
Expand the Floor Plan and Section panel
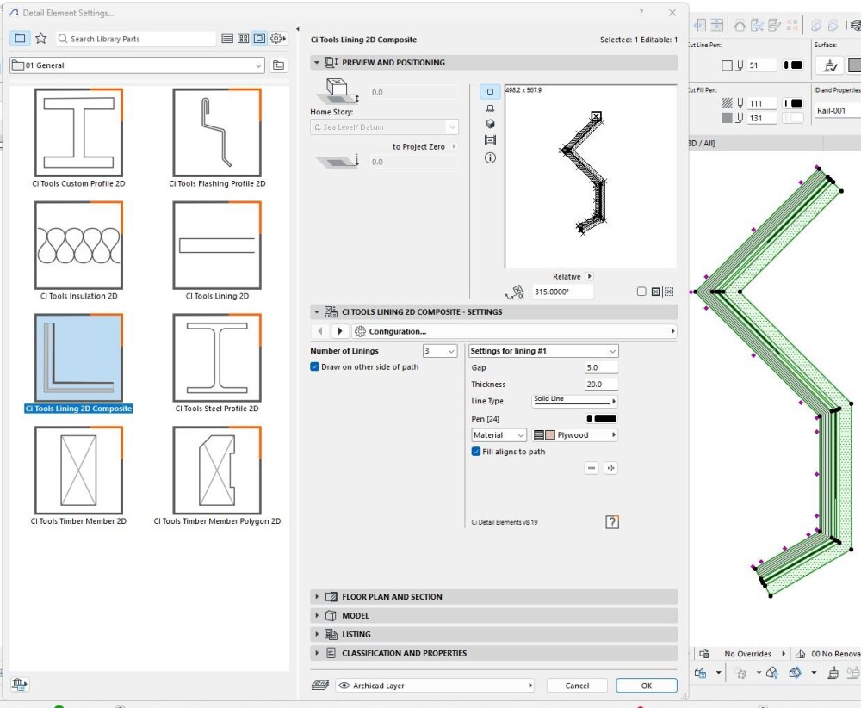392,597
